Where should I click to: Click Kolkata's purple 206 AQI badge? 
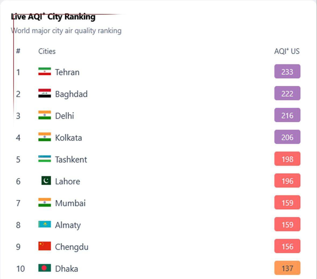point(287,137)
